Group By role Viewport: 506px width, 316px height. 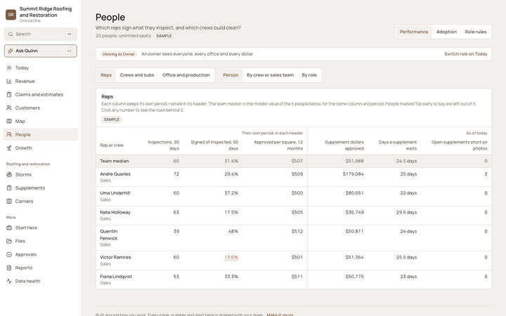[309, 75]
